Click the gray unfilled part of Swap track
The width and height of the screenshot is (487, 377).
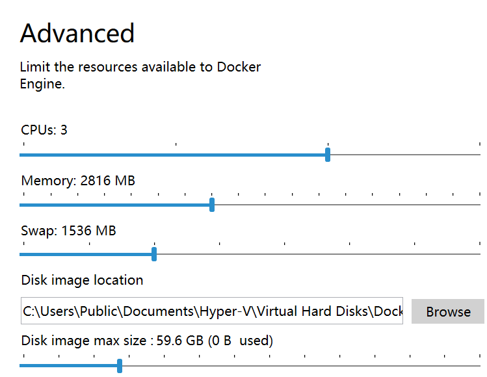point(319,254)
